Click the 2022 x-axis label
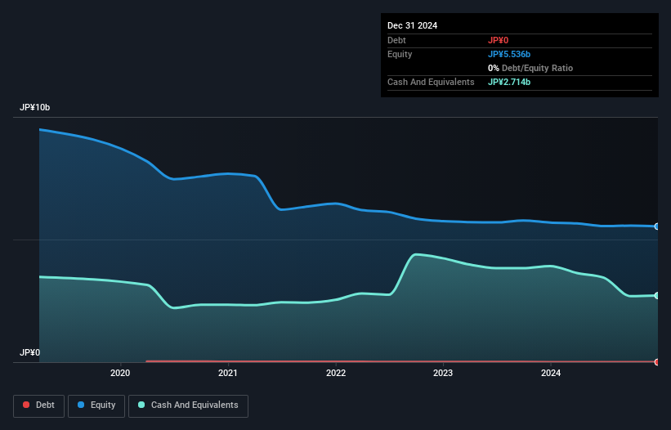671x430 pixels. pos(336,373)
